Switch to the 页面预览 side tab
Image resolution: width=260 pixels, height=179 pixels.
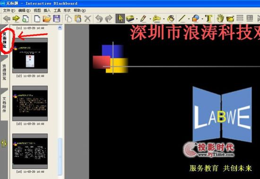4,40
